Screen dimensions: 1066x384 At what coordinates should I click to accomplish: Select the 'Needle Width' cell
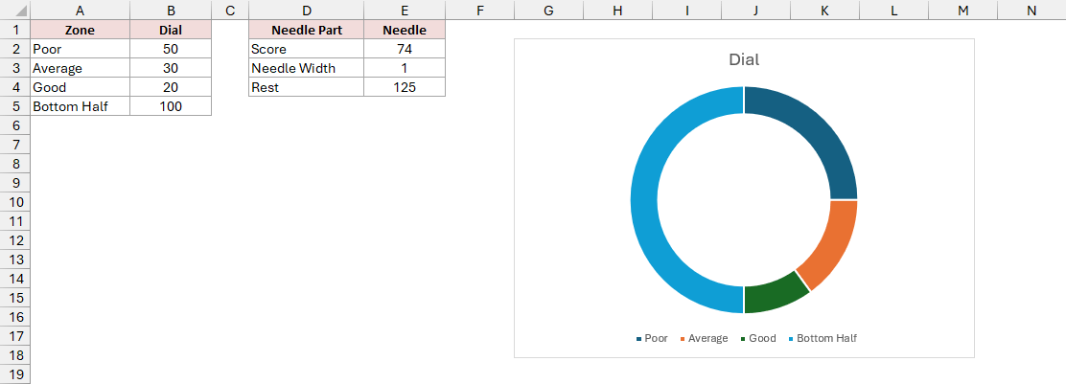click(306, 68)
